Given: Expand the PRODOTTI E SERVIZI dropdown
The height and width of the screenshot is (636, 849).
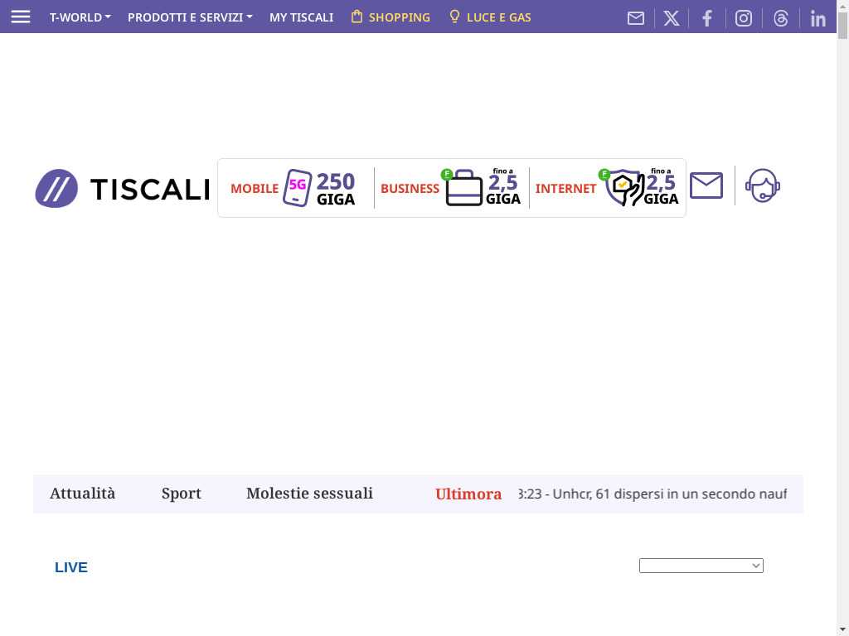Looking at the screenshot, I should (x=190, y=17).
